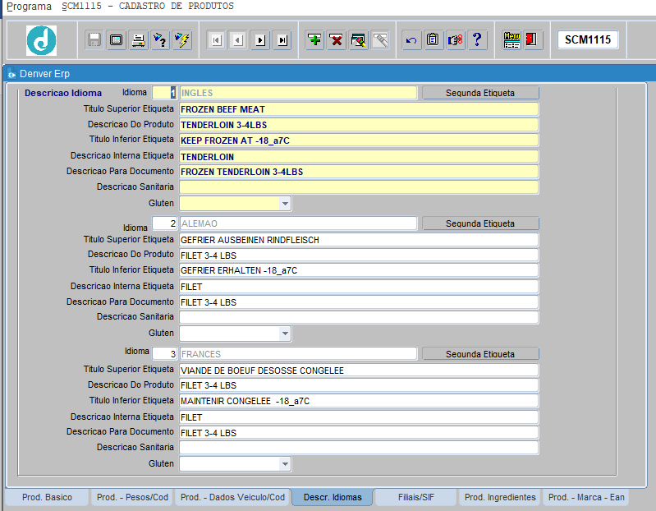
Task: Click the MAINTENIR CONGELEE -18_a7C field
Action: point(359,401)
